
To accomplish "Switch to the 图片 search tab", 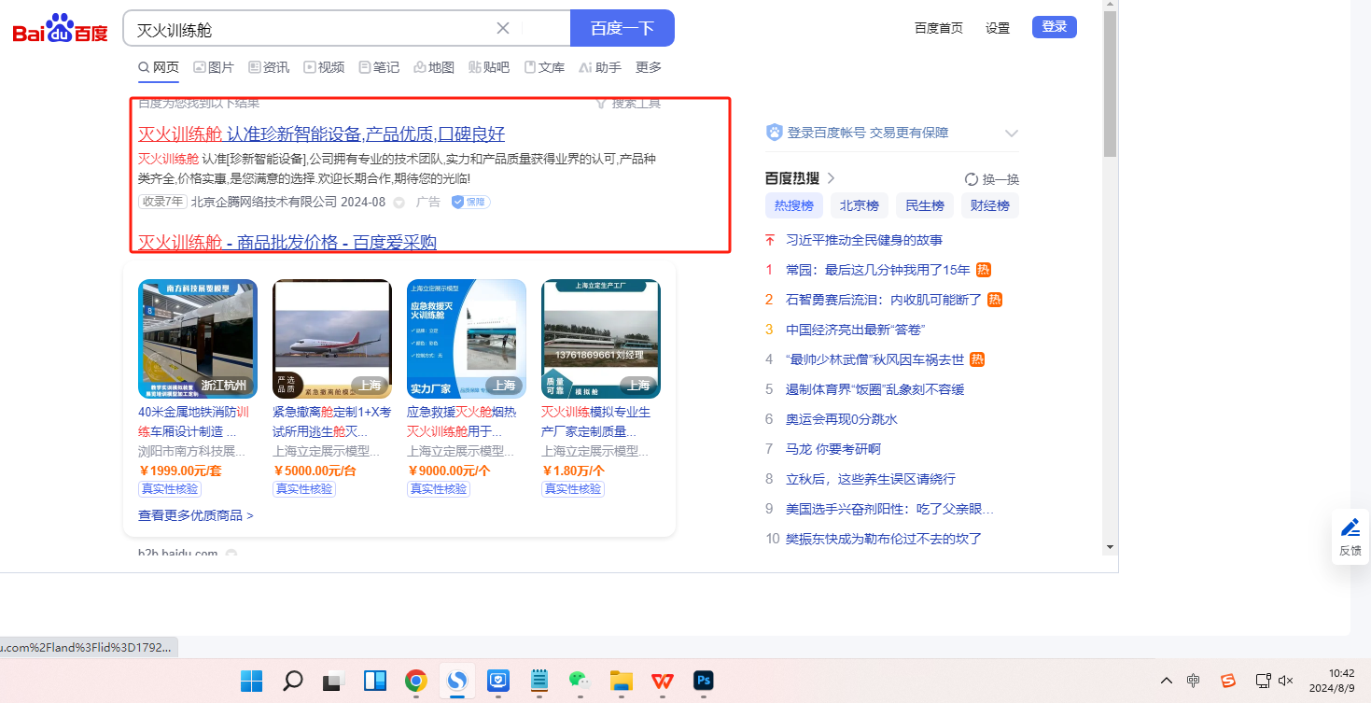I will pos(214,67).
